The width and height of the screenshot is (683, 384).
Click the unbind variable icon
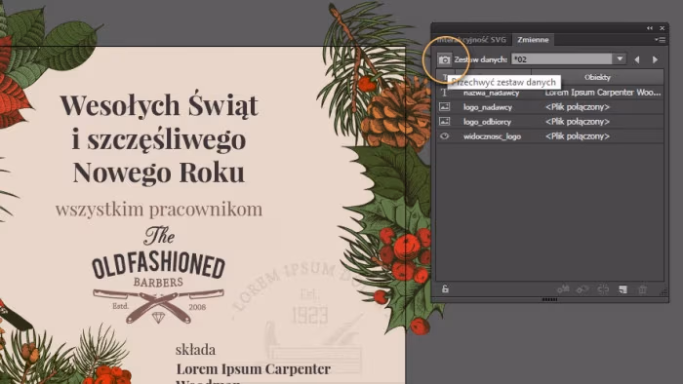click(x=603, y=289)
